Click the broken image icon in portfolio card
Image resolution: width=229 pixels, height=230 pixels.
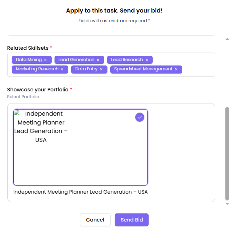tap(17, 113)
